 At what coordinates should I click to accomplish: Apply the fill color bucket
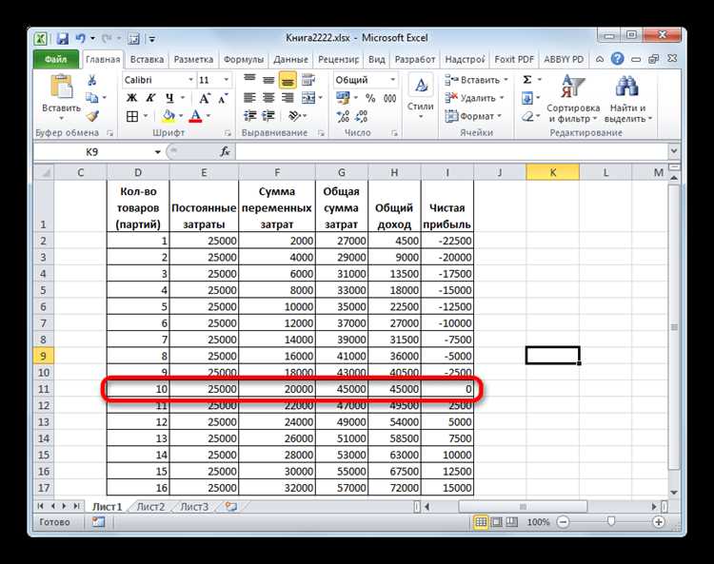(x=168, y=116)
